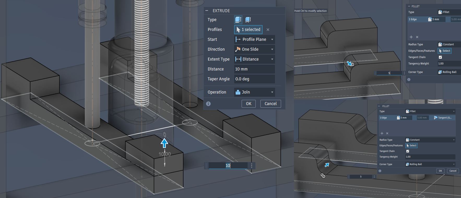Open the Corner Type dropdown in the cropped Fillet dialog

tap(449, 72)
